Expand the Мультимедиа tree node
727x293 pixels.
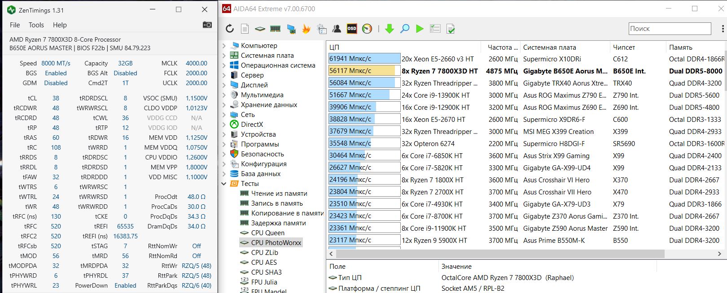[224, 95]
